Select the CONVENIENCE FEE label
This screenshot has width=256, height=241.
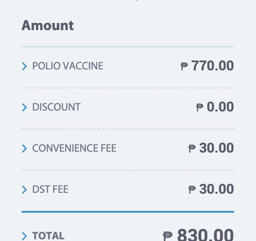(74, 148)
